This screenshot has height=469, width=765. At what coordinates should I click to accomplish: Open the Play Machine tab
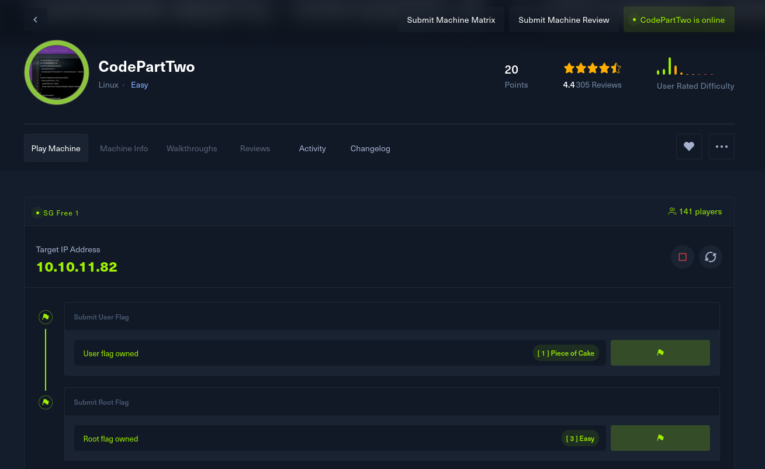pos(56,148)
